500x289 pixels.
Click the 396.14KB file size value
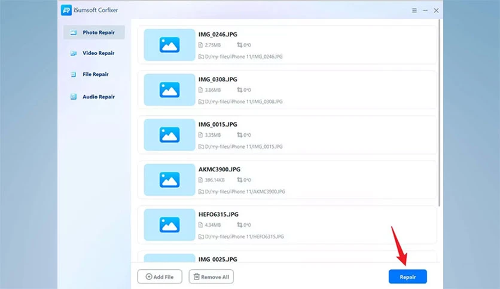(215, 180)
